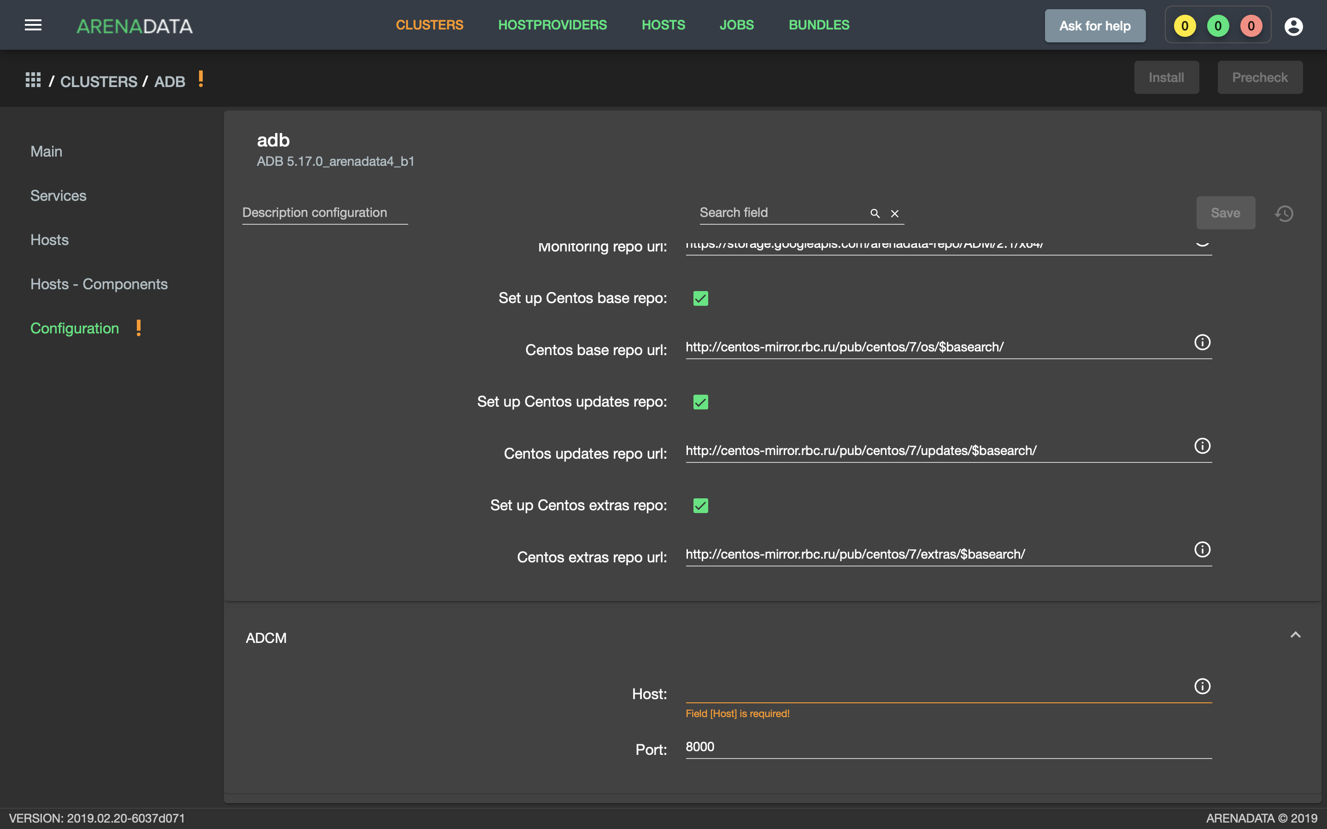1327x829 pixels.
Task: Open the HOSTS top menu
Action: point(663,25)
